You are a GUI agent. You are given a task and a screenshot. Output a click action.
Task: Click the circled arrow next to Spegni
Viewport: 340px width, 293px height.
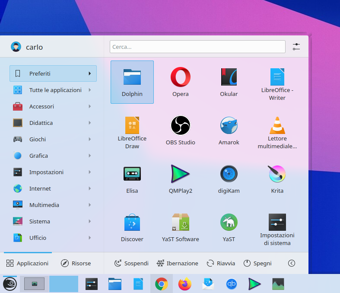(x=292, y=263)
